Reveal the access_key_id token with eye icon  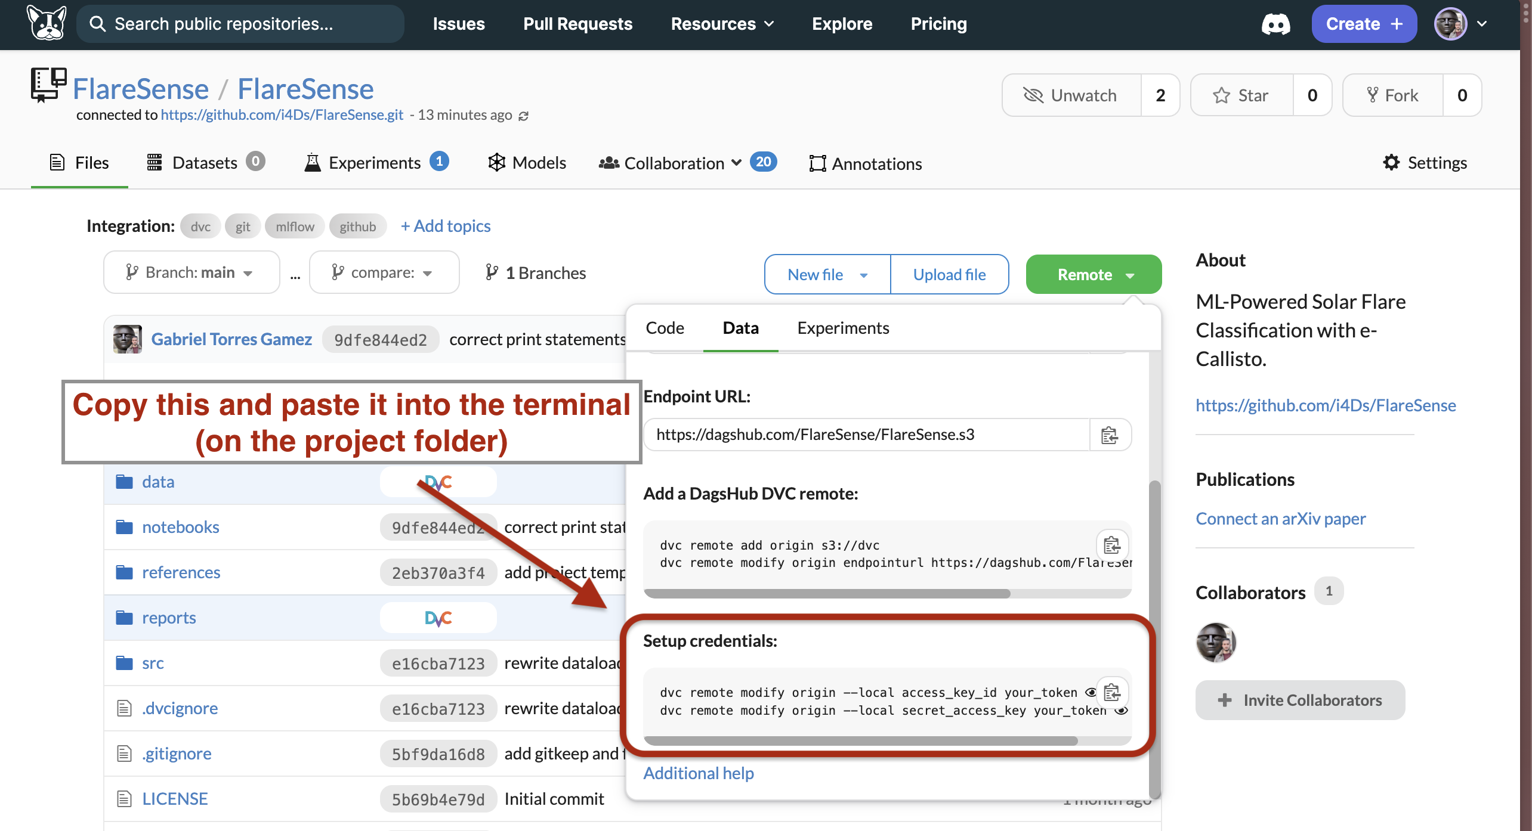click(1091, 692)
